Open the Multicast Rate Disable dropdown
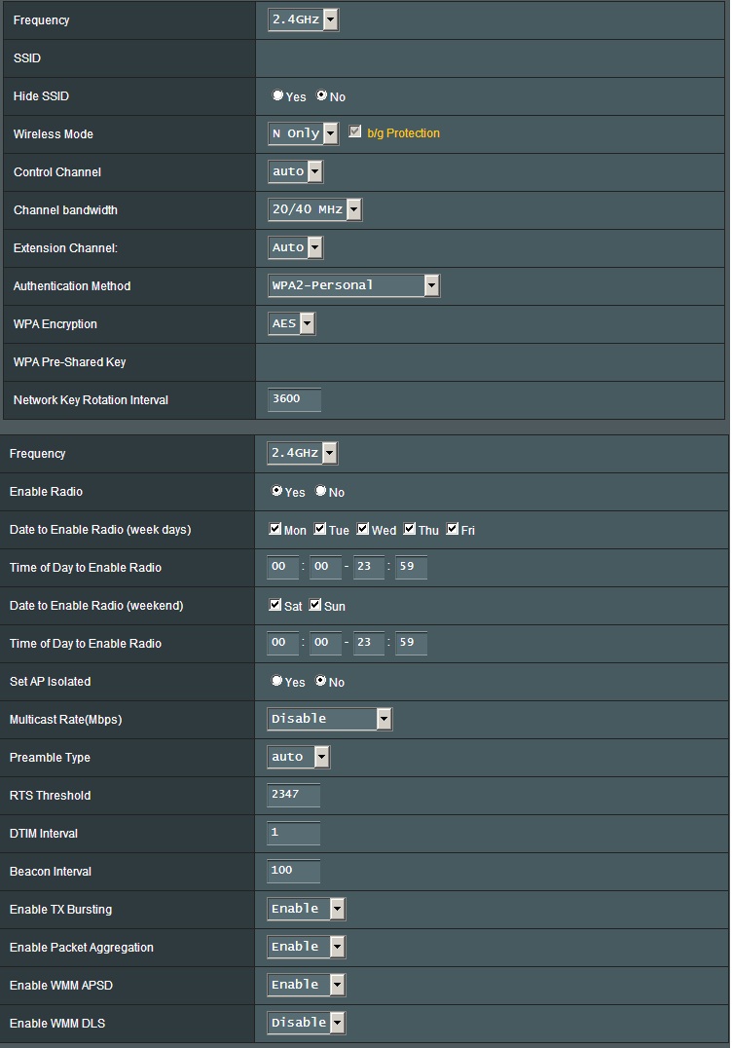732x1048 pixels. [x=329, y=719]
